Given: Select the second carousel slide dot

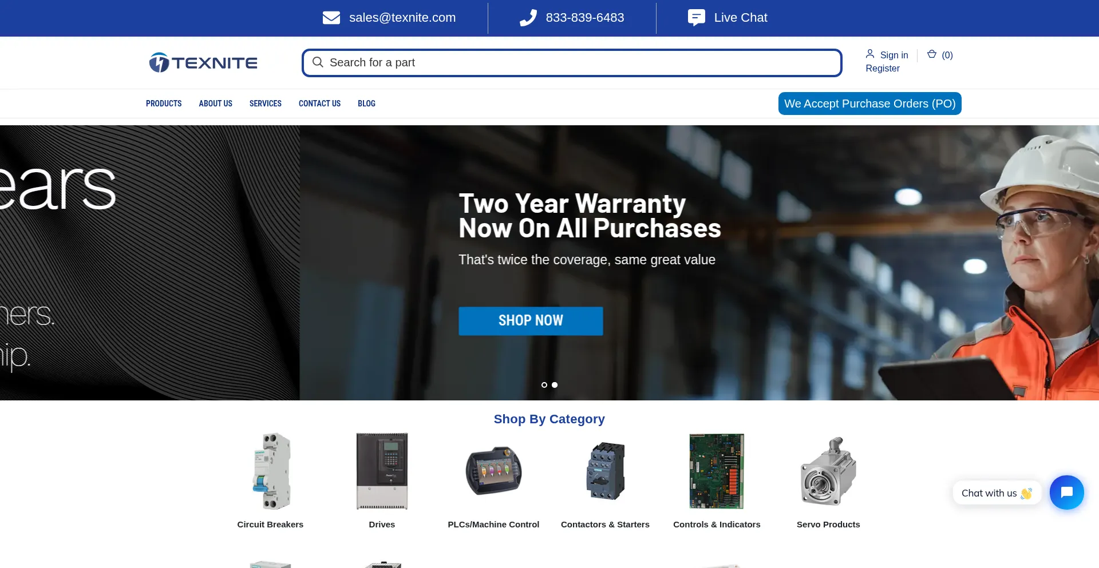Looking at the screenshot, I should tap(555, 385).
